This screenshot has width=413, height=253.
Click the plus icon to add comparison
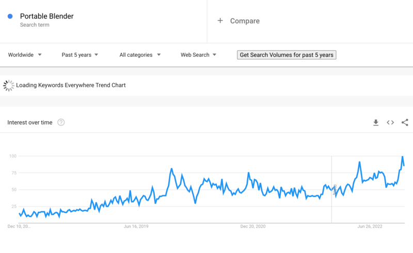coord(220,21)
